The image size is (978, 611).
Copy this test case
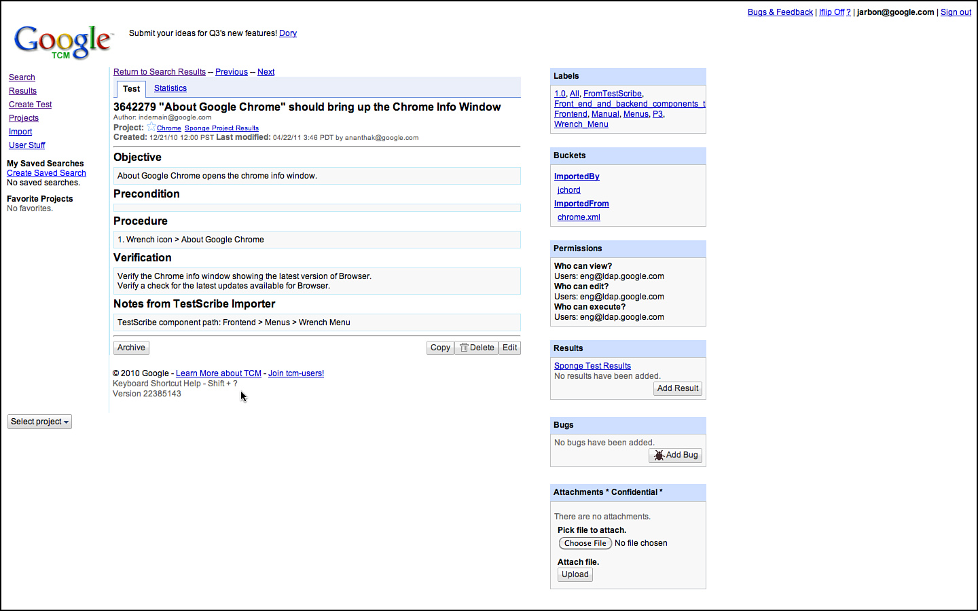[440, 348]
